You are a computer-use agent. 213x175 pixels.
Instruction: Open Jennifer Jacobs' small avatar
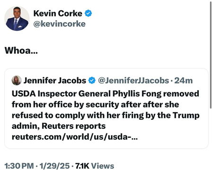coord(17,80)
